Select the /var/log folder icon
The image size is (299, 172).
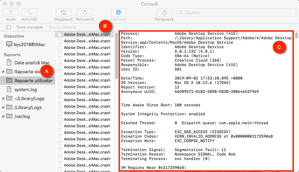[x=9, y=116]
